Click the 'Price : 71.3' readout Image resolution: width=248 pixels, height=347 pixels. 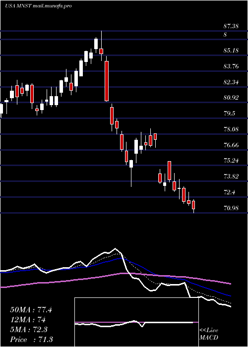(31, 340)
